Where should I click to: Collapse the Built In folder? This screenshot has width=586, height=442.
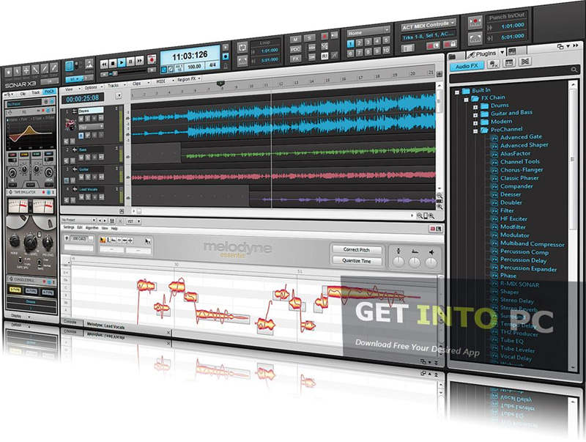(456, 92)
